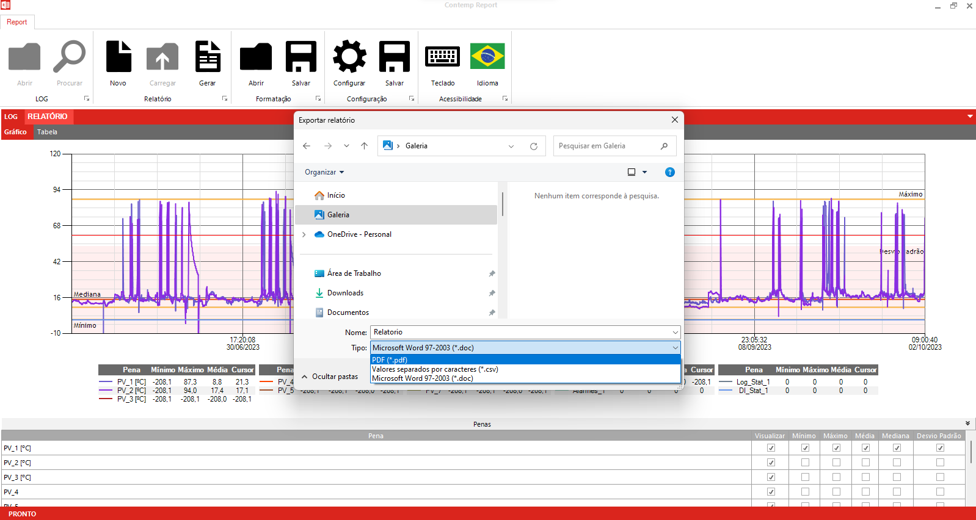Image resolution: width=976 pixels, height=520 pixels.
Task: Click the Idioma Brazil flag icon
Action: click(487, 57)
